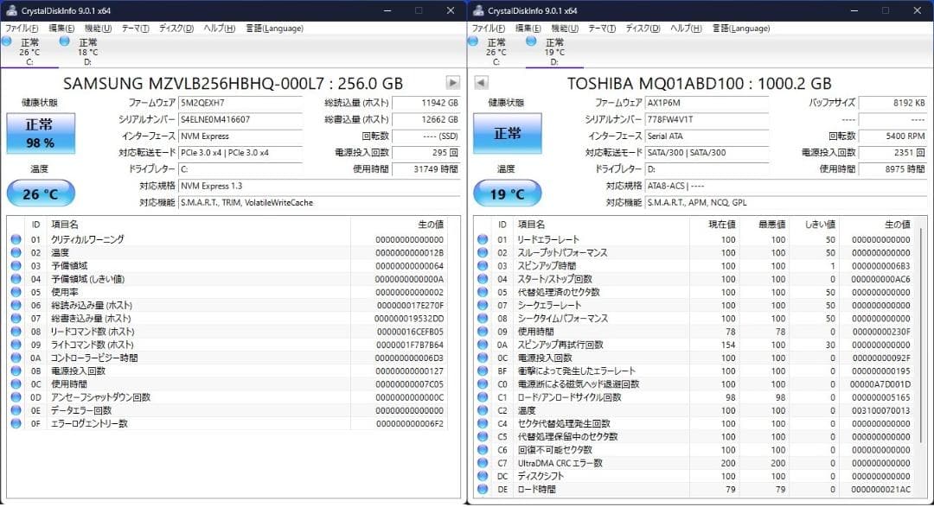Click CrystalDiskInfo app icon in right title bar
This screenshot has height=507, width=934.
pyautogui.click(x=477, y=10)
